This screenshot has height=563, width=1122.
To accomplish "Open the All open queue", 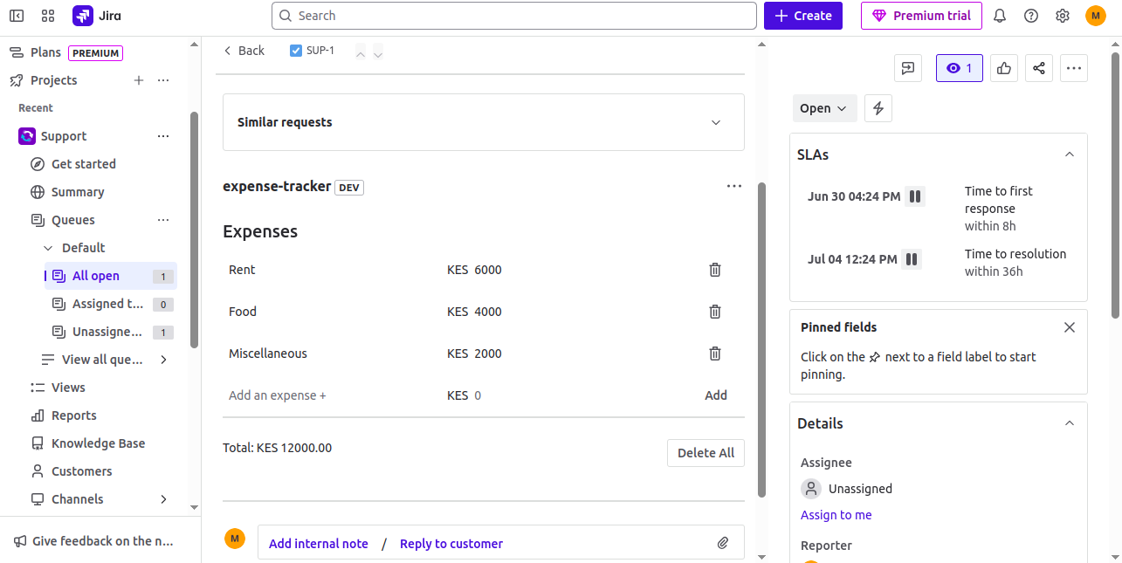I will [x=96, y=276].
